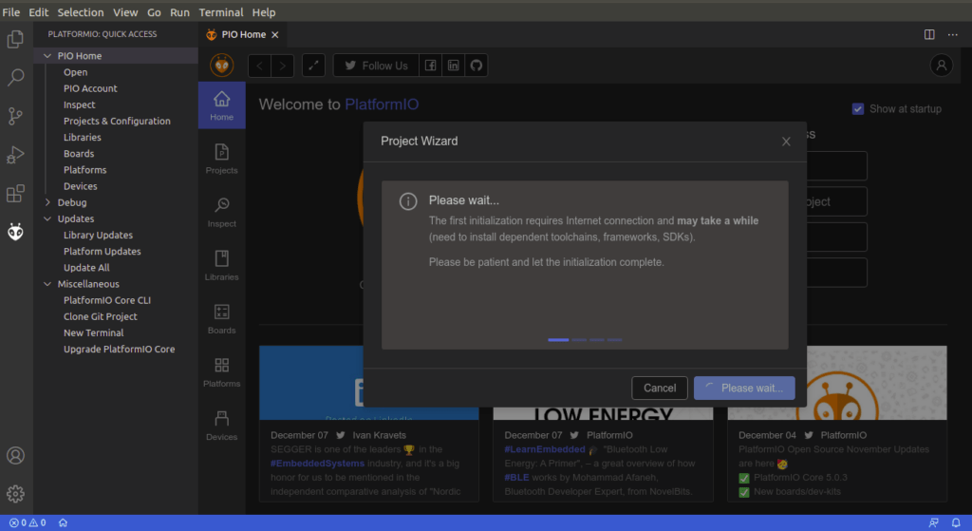Open PlatformIO LinkedIn page icon

pos(453,66)
